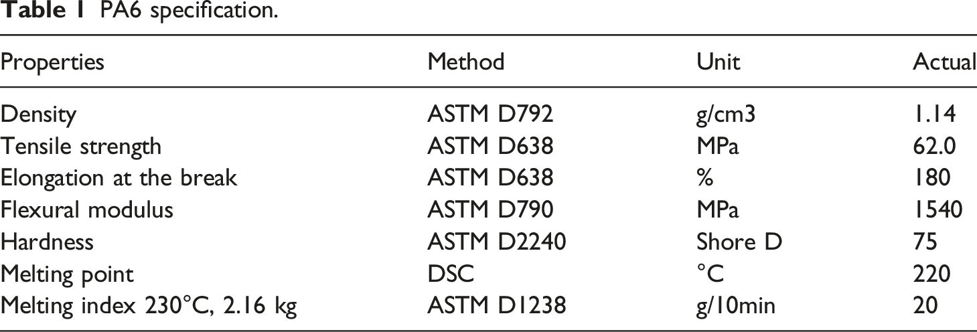The width and height of the screenshot is (977, 332).
Task: Click the 1540 actual value
Action: click(938, 210)
